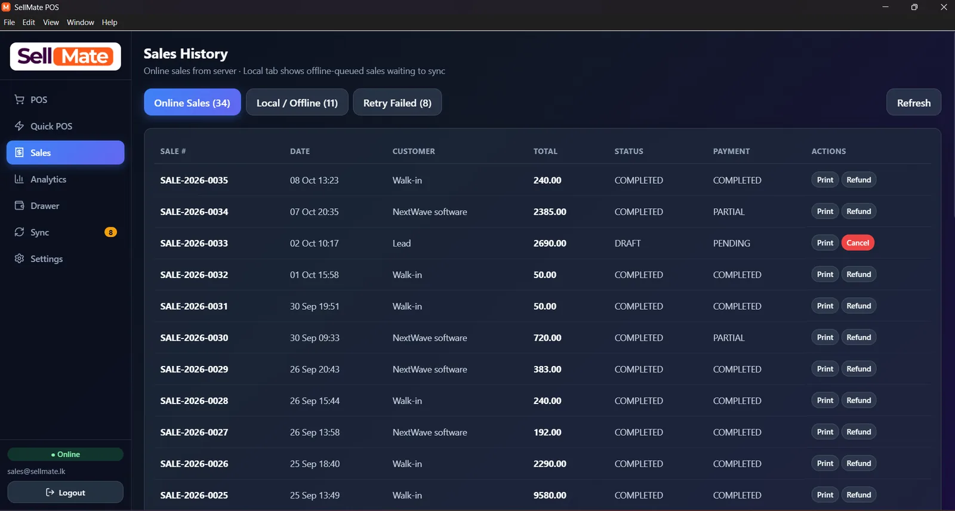Refund SALE-2026-0028
Screen dimensions: 955x511
859,400
